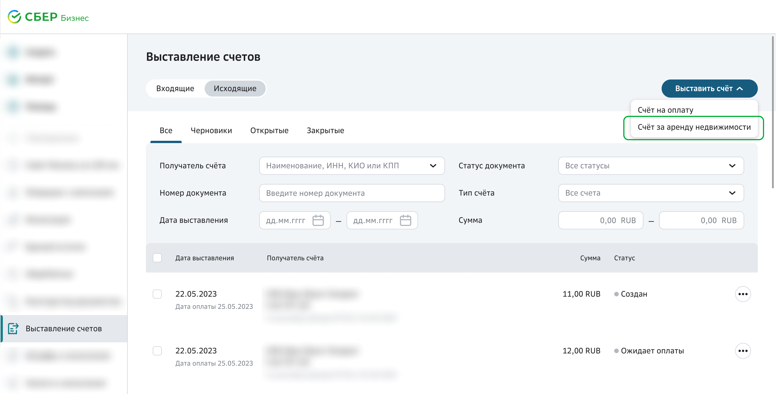Open actions menu for 11,00 RUB invoice

coord(743,294)
